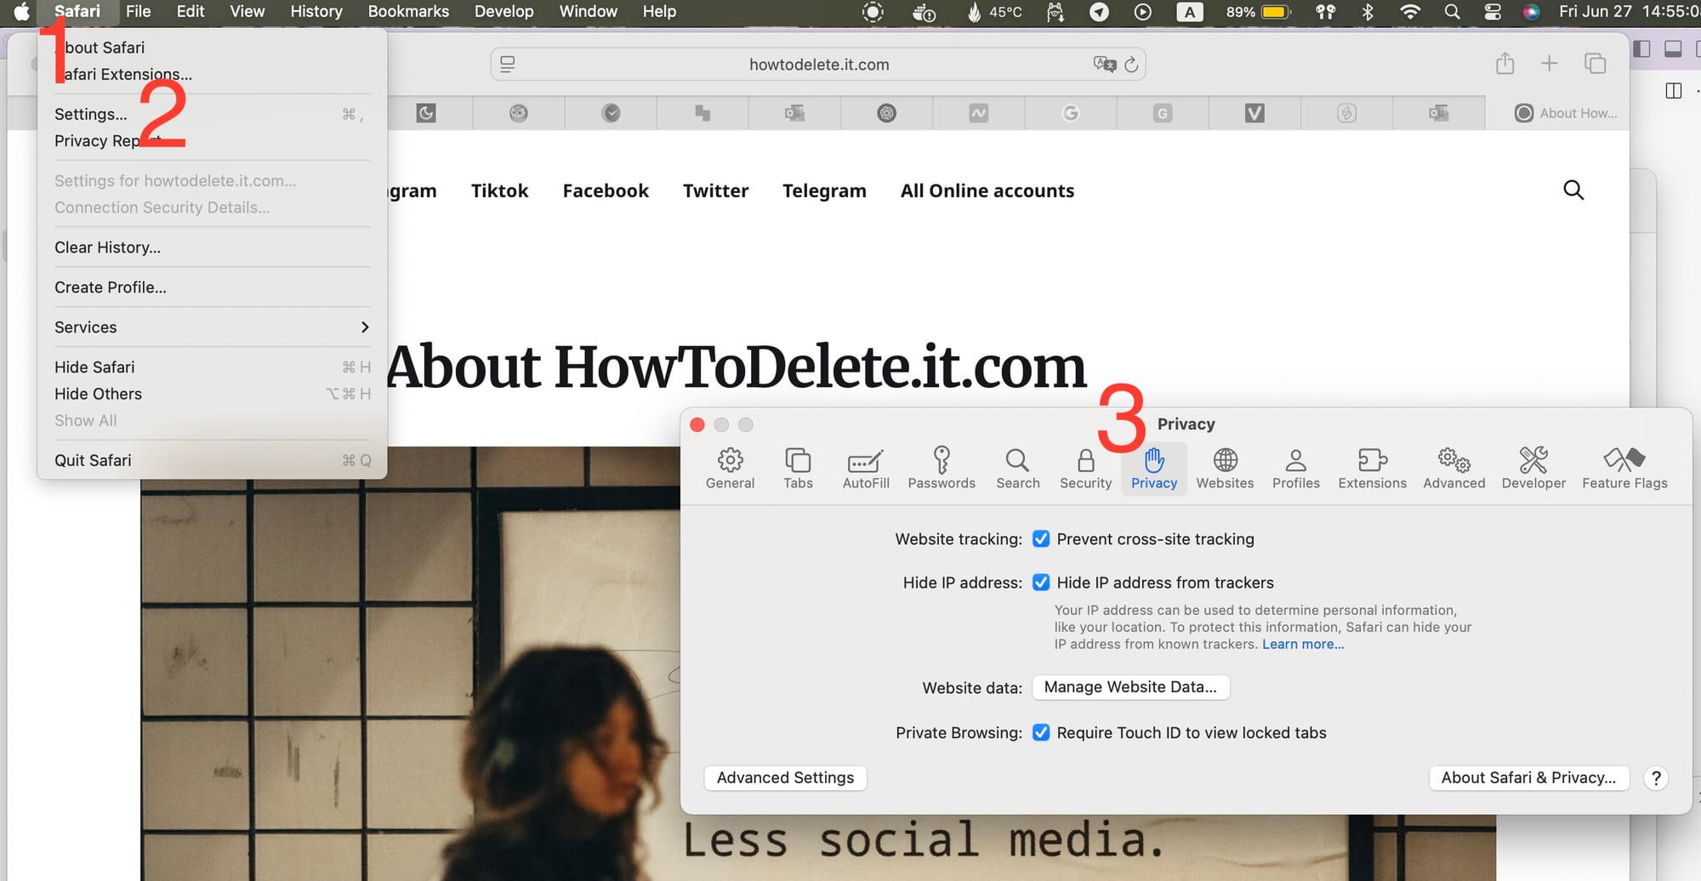Reload the page in address bar
This screenshot has width=1701, height=881.
coord(1131,65)
